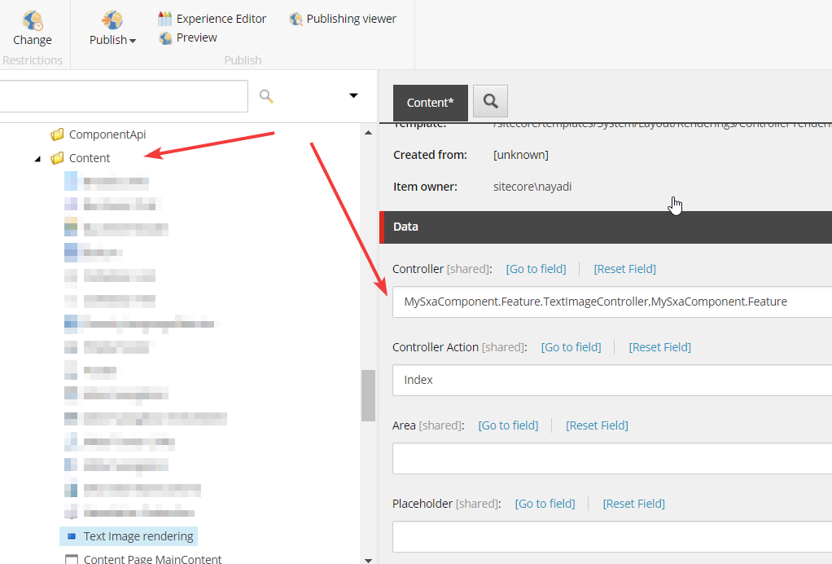Click the Controller Action input containing Index
This screenshot has width=832, height=564.
pyautogui.click(x=611, y=380)
